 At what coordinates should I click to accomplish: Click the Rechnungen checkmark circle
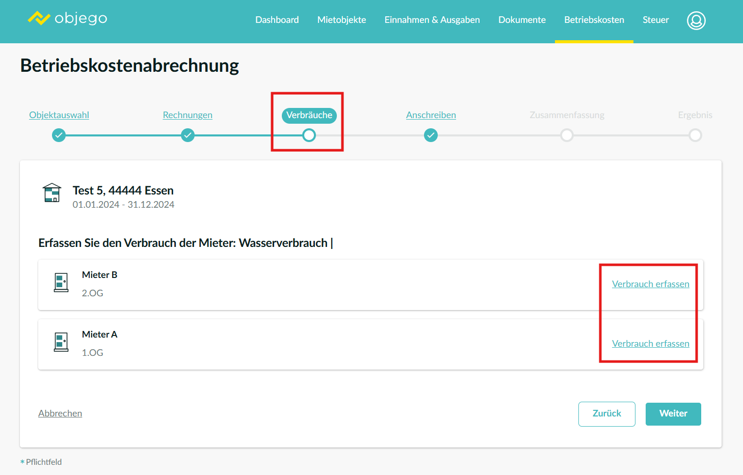[x=188, y=135]
